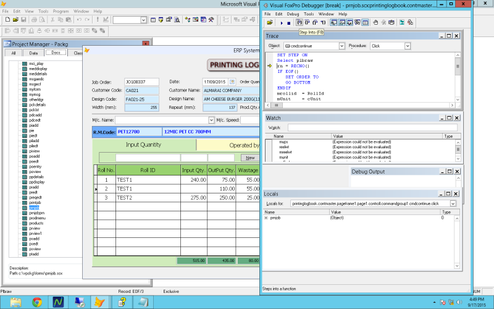
Task: Click the green N app taskbar icon
Action: 58,302
